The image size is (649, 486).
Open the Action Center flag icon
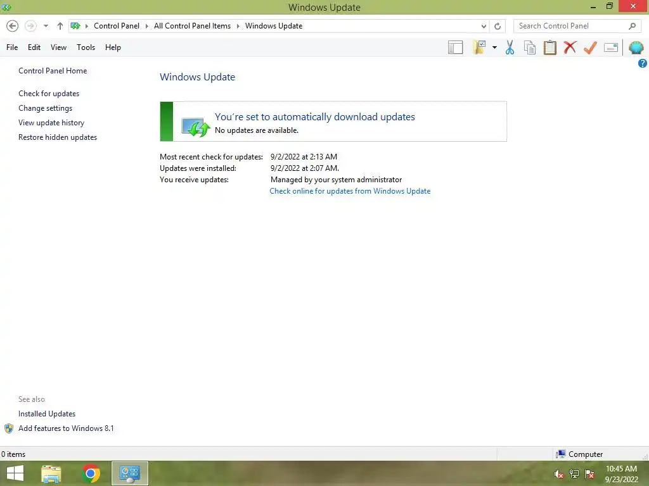click(x=589, y=474)
